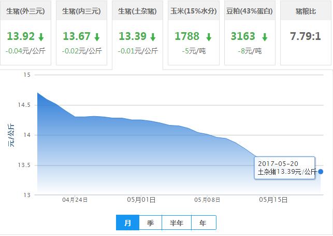Set the chart range to 年
The width and height of the screenshot is (333, 236).
tap(203, 223)
